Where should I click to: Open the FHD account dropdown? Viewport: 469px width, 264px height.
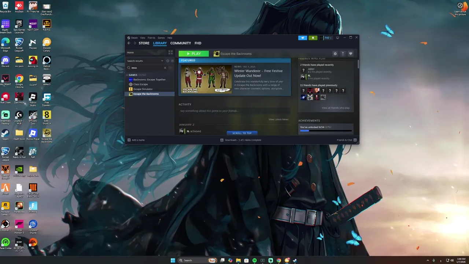[325, 38]
